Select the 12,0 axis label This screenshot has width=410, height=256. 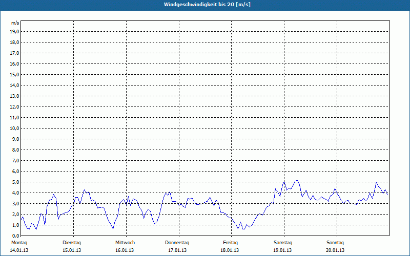(x=14, y=107)
